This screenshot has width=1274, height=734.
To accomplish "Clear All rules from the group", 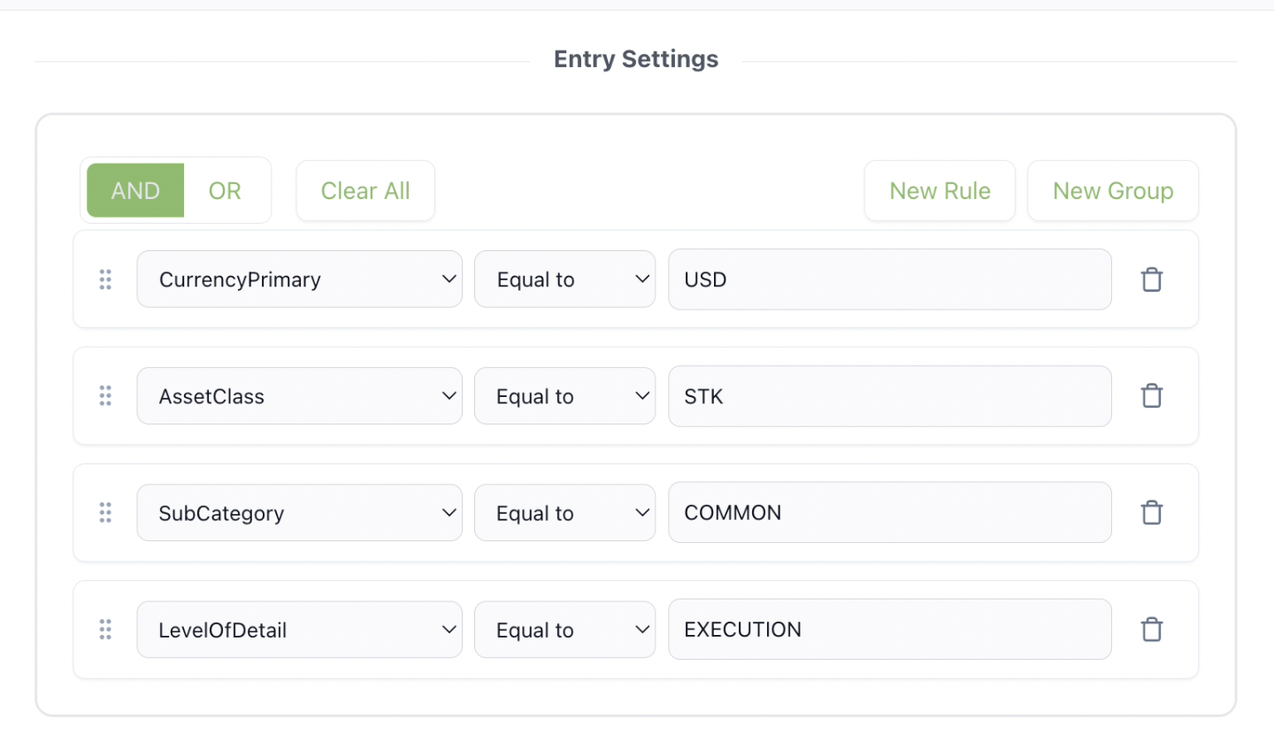I will coord(365,190).
